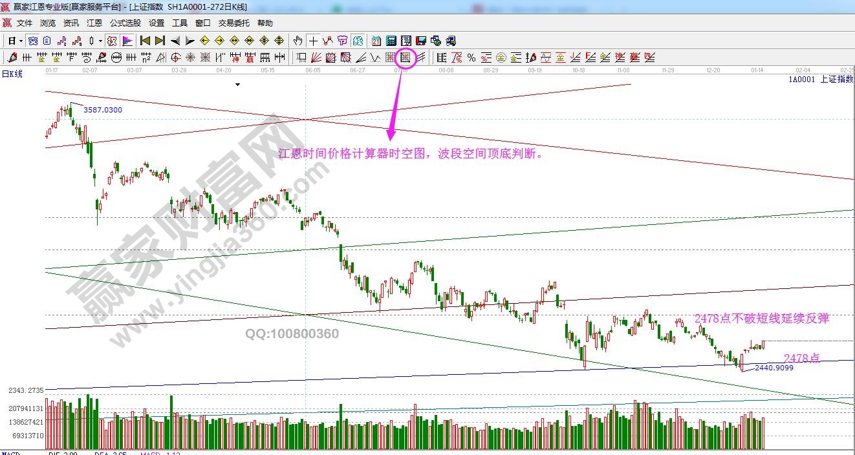Click the 06-05 date on time axis
855x455 pixels.
click(x=312, y=70)
